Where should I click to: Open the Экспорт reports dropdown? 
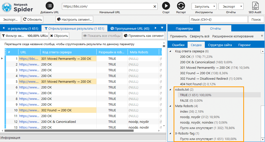(x=231, y=6)
